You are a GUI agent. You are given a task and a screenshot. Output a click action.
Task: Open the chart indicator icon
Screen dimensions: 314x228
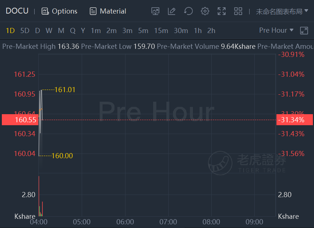pyautogui.click(x=155, y=11)
